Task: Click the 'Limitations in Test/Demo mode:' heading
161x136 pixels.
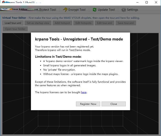Action: click(58, 56)
